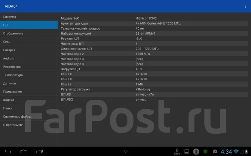The height and width of the screenshot is (156, 251).
Task: Select the ЦП section
Action: click(x=29, y=25)
